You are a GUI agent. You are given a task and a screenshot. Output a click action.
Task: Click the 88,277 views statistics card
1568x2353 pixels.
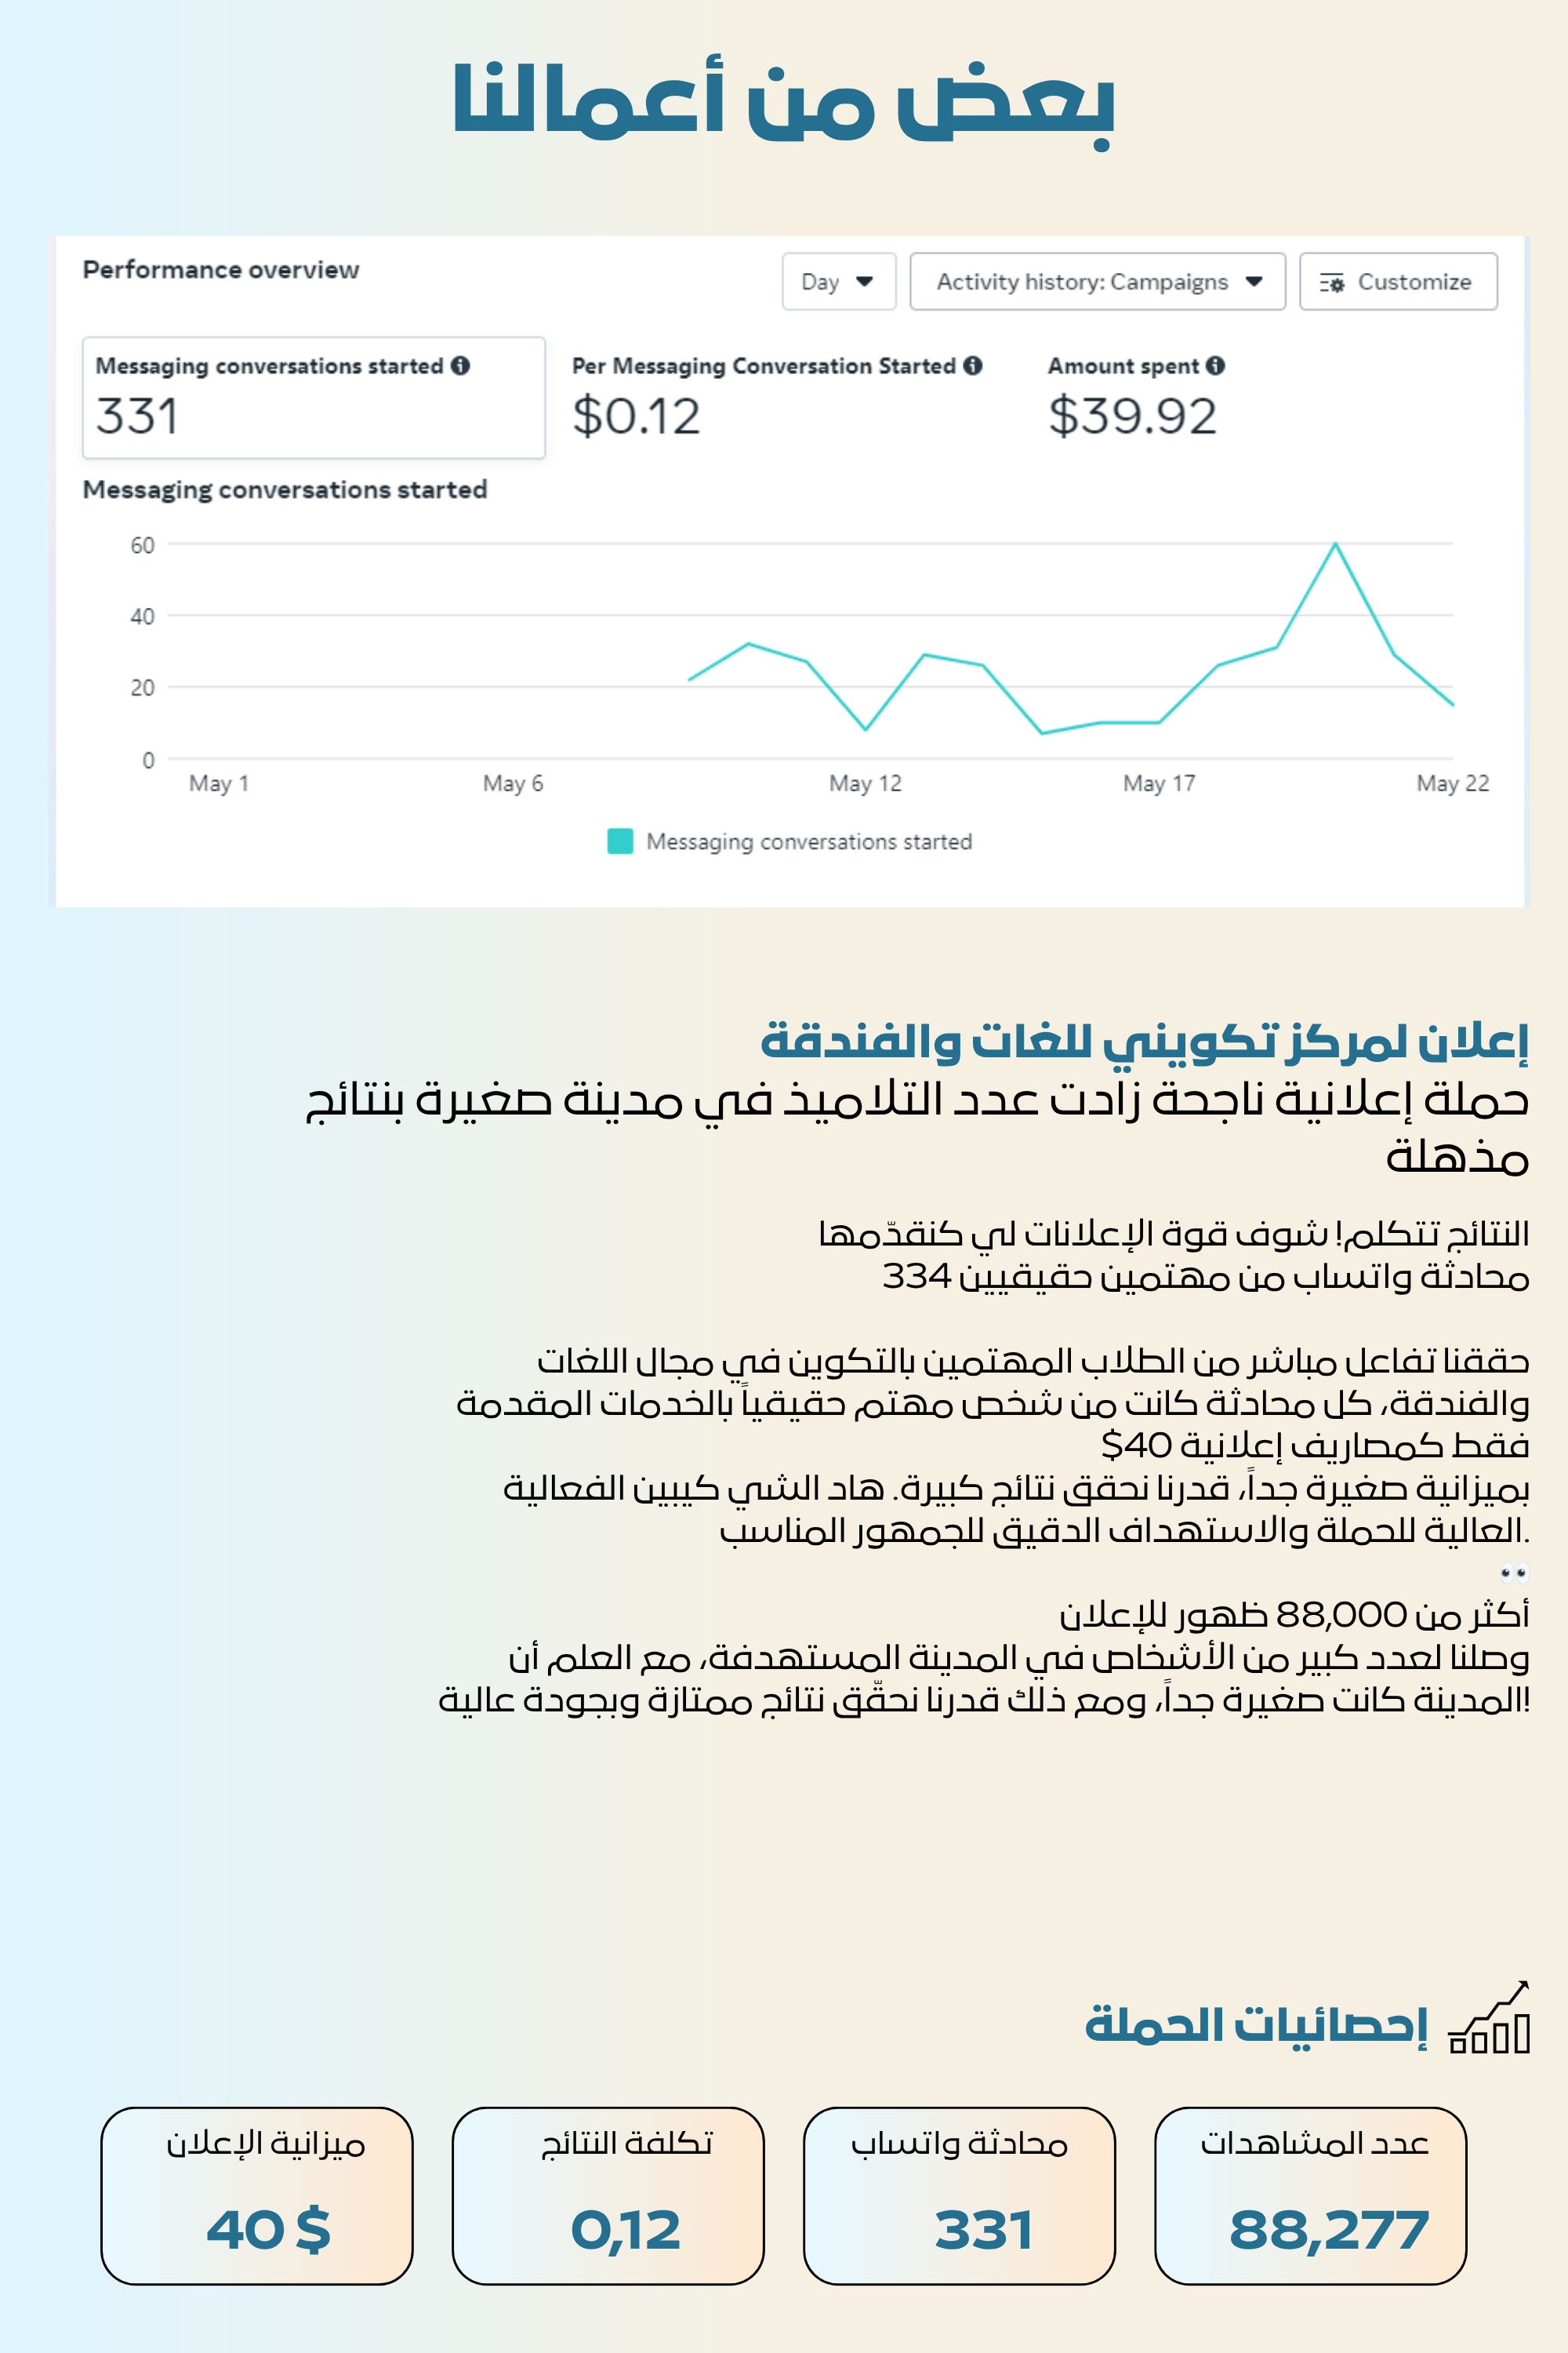[x=1310, y=2196]
